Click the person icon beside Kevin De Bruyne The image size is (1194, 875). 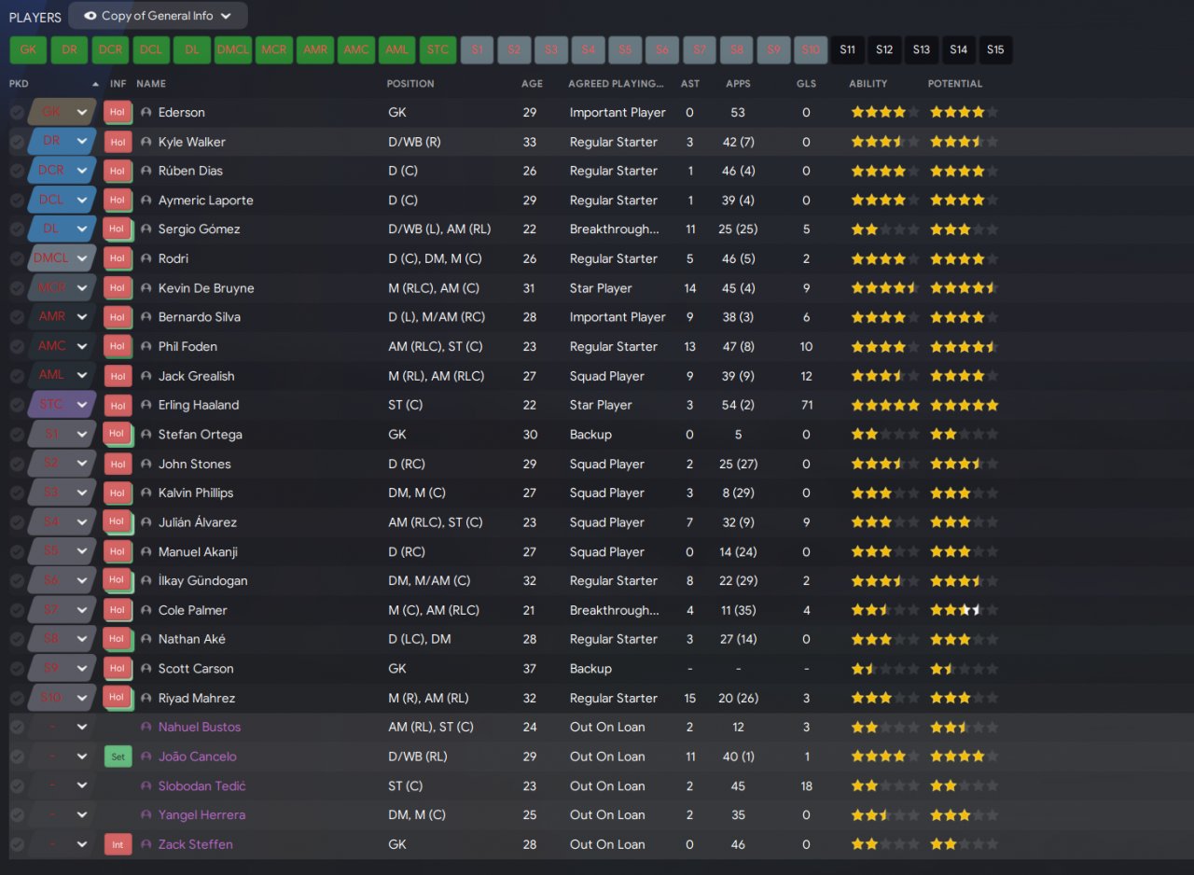(146, 288)
